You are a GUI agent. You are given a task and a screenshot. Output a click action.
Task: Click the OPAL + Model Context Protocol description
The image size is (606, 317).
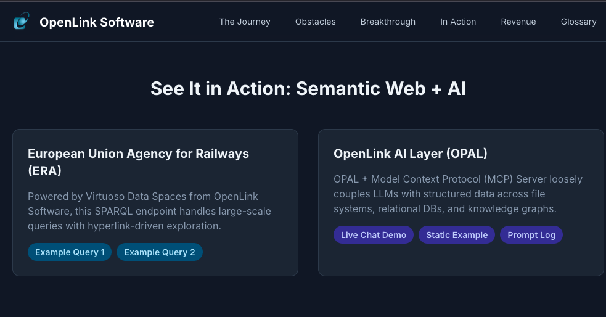coord(458,194)
